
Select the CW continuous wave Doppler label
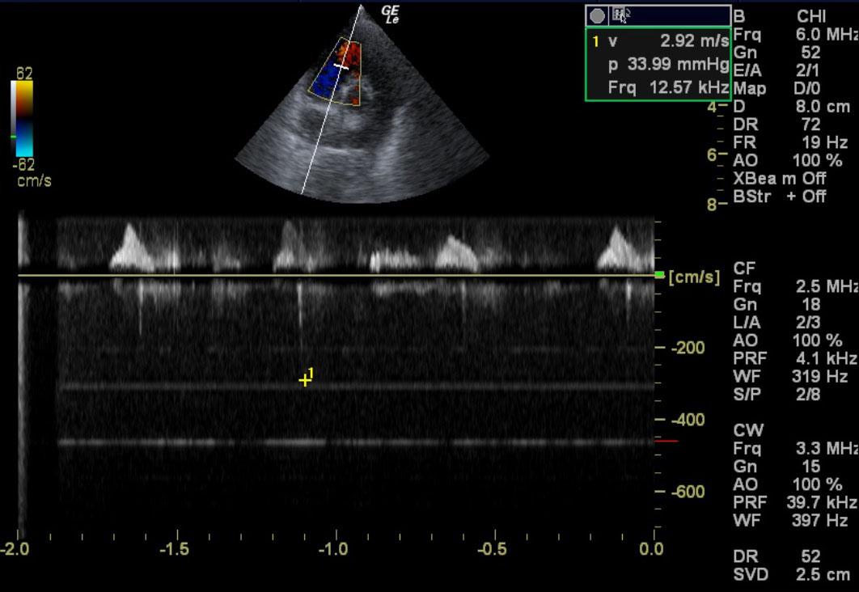[x=748, y=429]
